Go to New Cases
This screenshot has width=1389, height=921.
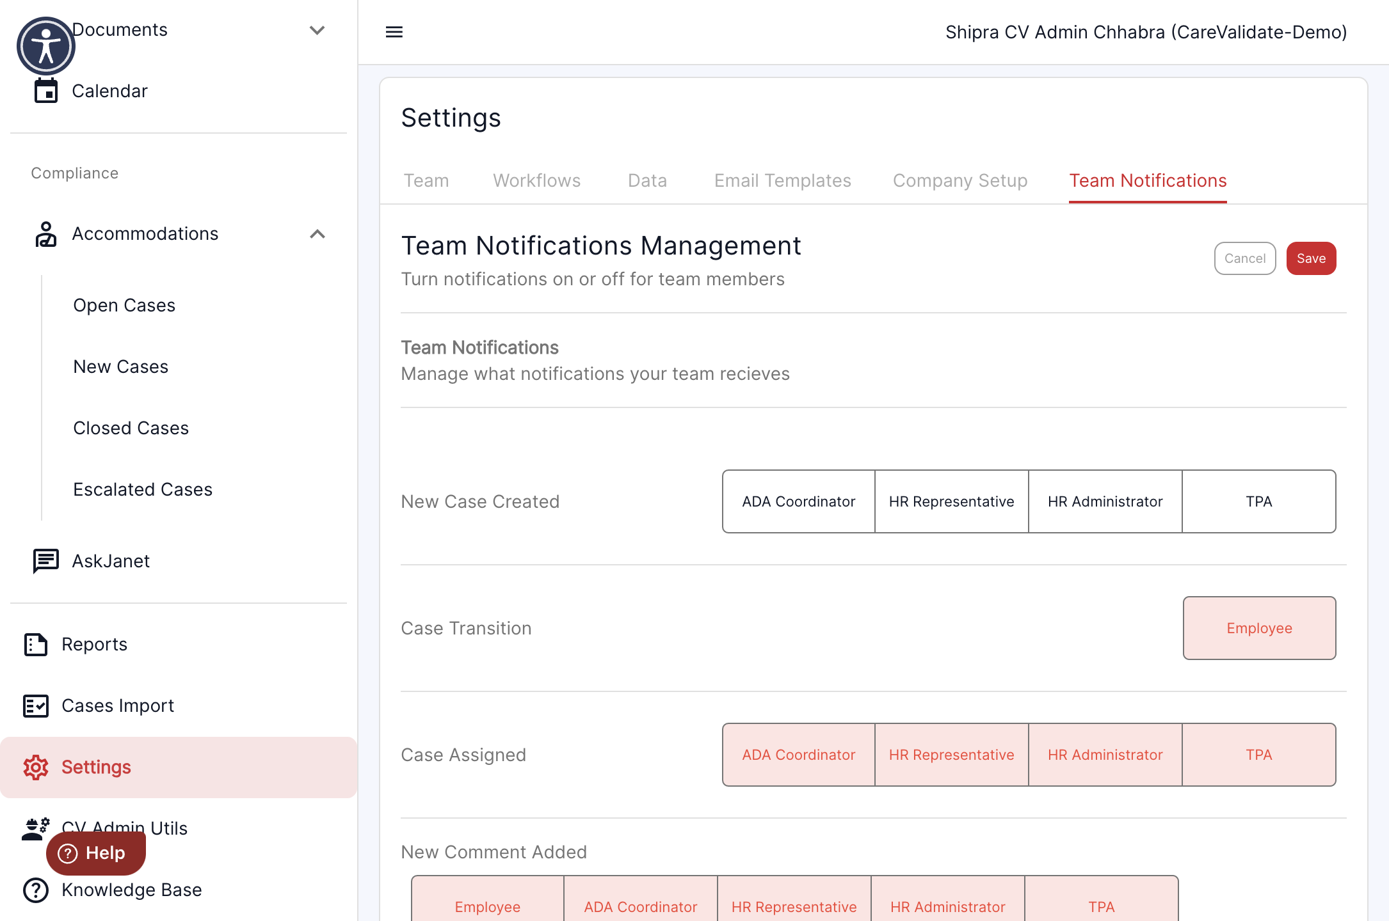tap(121, 367)
